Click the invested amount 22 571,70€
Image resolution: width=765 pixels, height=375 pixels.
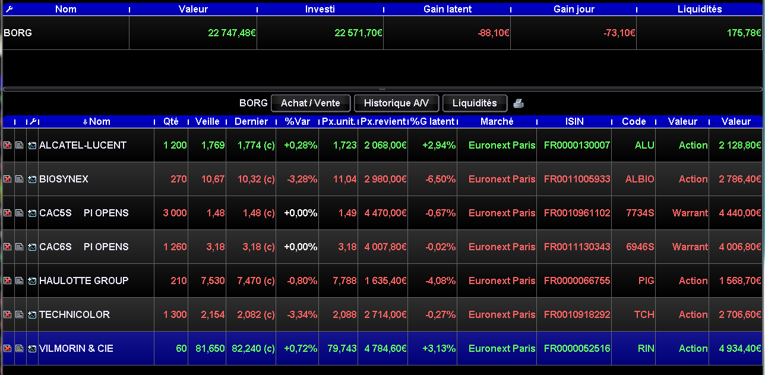tap(358, 33)
